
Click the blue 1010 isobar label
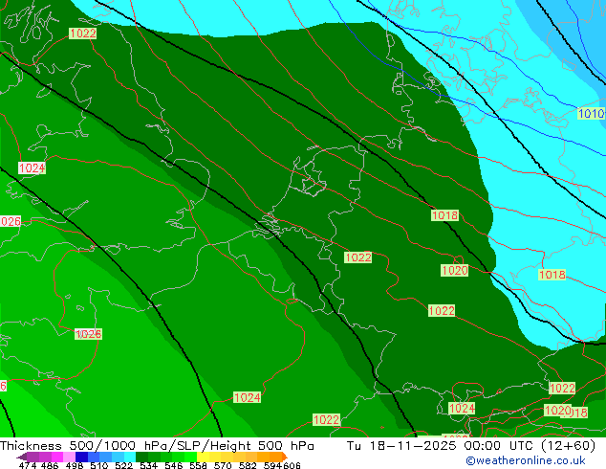591,113
